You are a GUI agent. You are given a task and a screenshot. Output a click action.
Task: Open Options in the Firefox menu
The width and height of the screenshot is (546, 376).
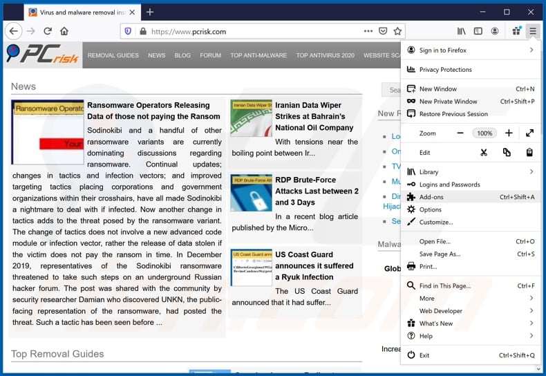471,209
